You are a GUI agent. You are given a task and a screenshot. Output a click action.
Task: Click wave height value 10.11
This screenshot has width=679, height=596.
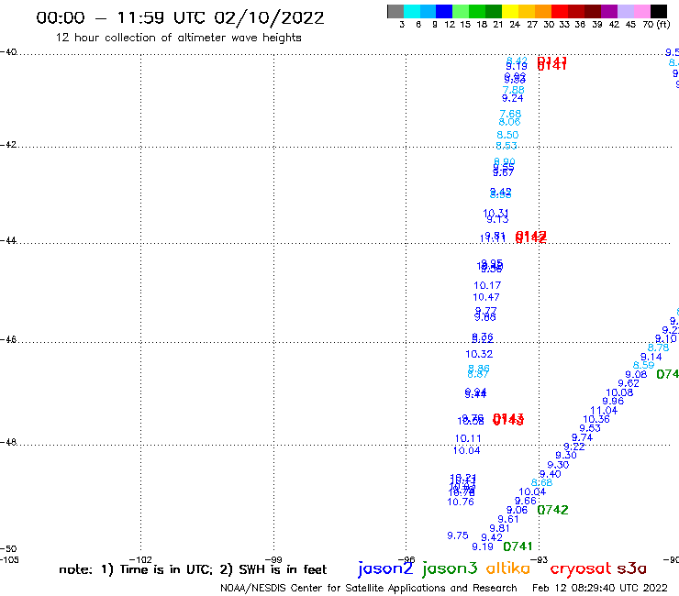[468, 439]
